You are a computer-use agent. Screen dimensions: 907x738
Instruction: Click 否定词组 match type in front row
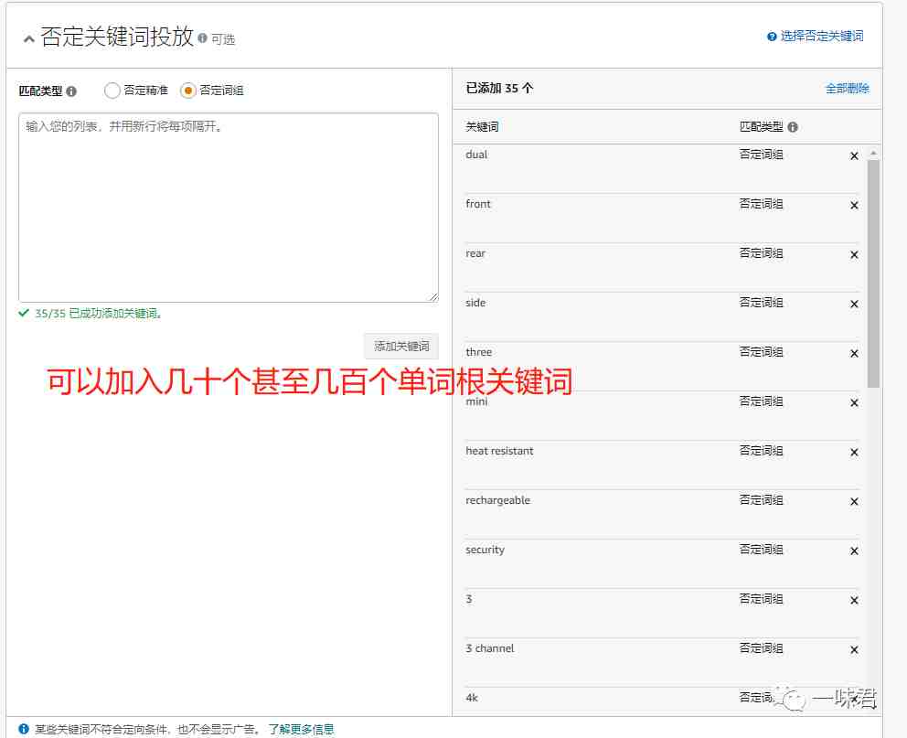point(762,204)
